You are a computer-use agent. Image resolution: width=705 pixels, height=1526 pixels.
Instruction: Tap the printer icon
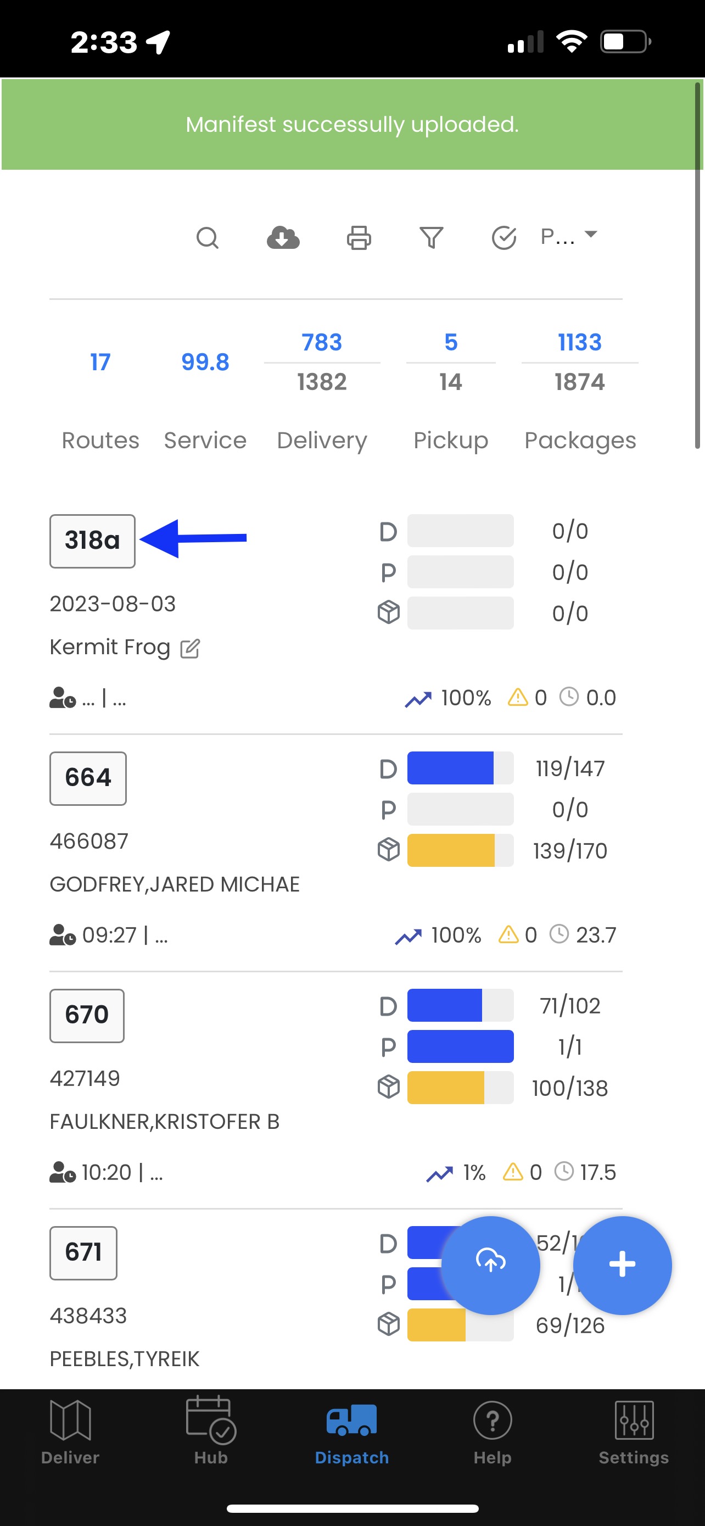click(359, 237)
